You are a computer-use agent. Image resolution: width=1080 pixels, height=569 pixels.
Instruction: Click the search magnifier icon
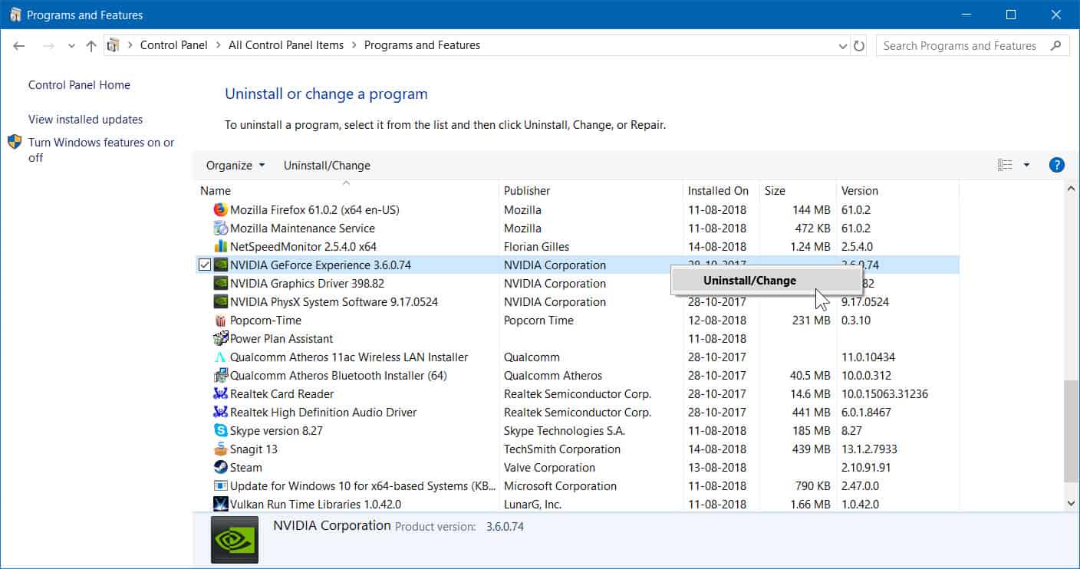coord(1056,45)
